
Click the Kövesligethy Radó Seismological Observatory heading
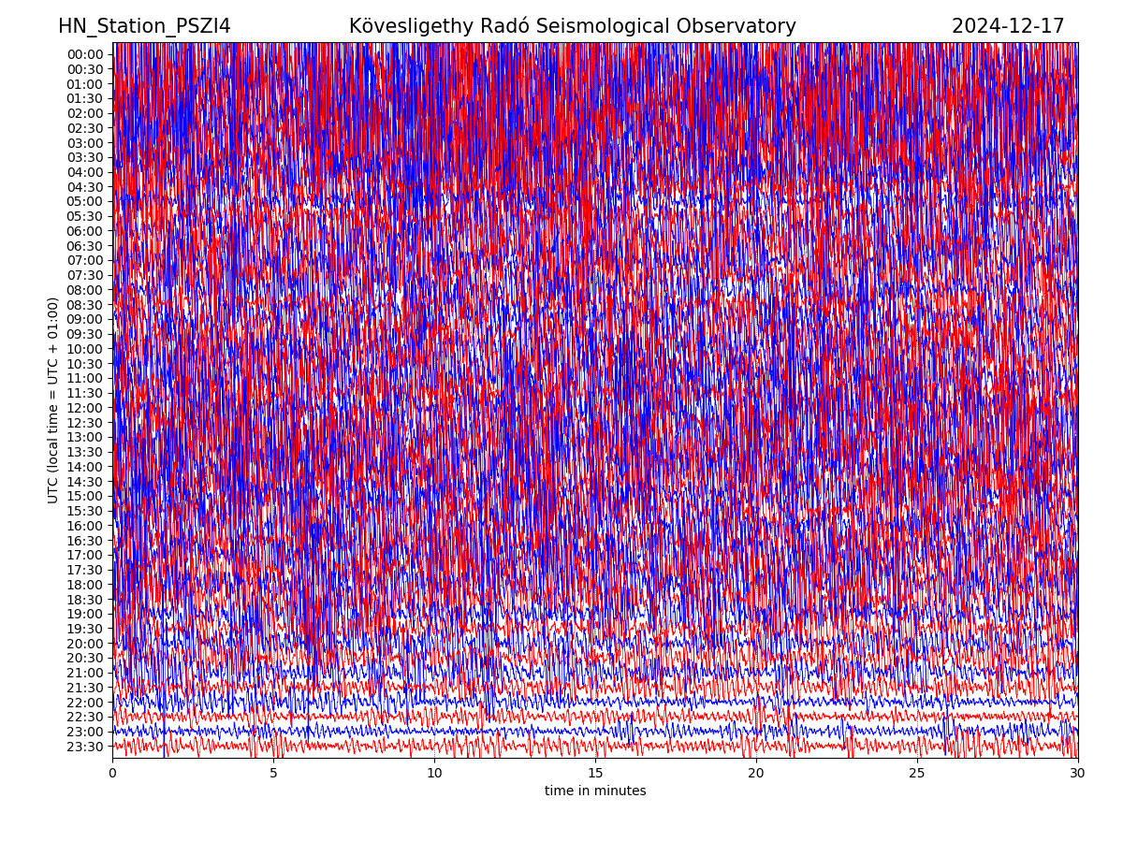(x=572, y=26)
